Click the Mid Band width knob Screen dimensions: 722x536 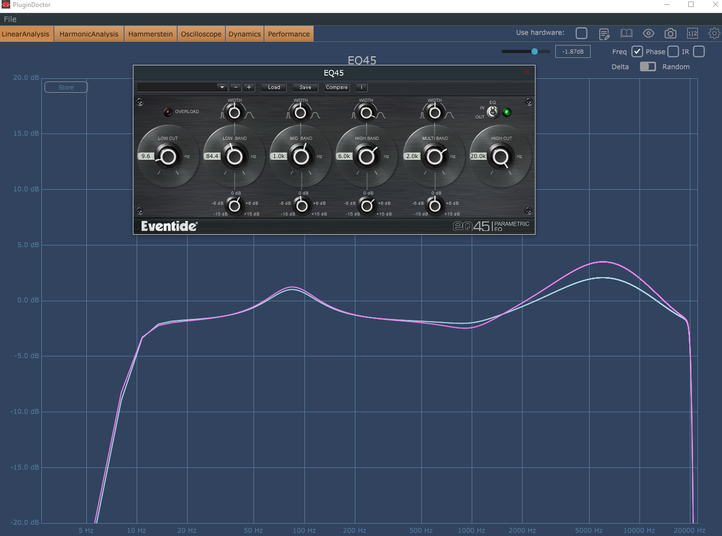pyautogui.click(x=301, y=113)
